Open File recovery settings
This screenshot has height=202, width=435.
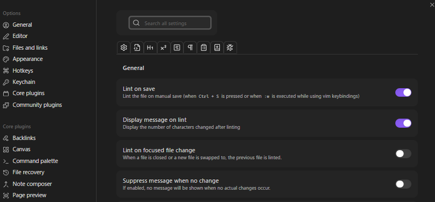click(x=28, y=172)
